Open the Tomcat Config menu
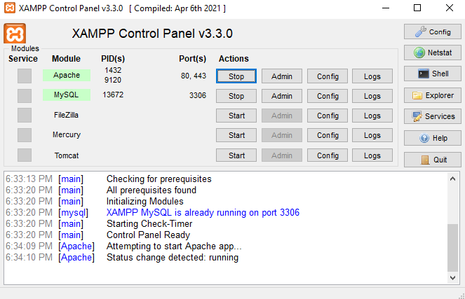The width and height of the screenshot is (465, 299). 328,155
